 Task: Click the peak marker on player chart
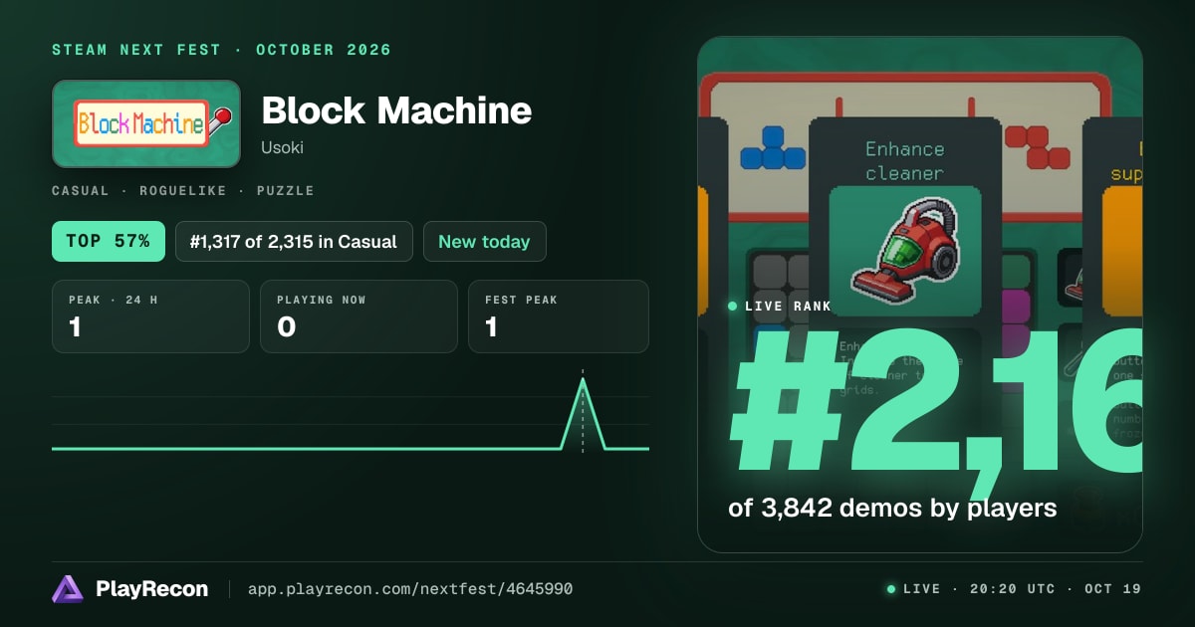pos(583,380)
